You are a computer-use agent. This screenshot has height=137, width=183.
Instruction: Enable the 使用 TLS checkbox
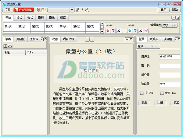pos(162,93)
